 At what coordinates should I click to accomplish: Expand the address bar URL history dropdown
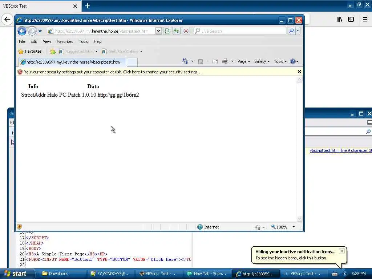point(158,31)
